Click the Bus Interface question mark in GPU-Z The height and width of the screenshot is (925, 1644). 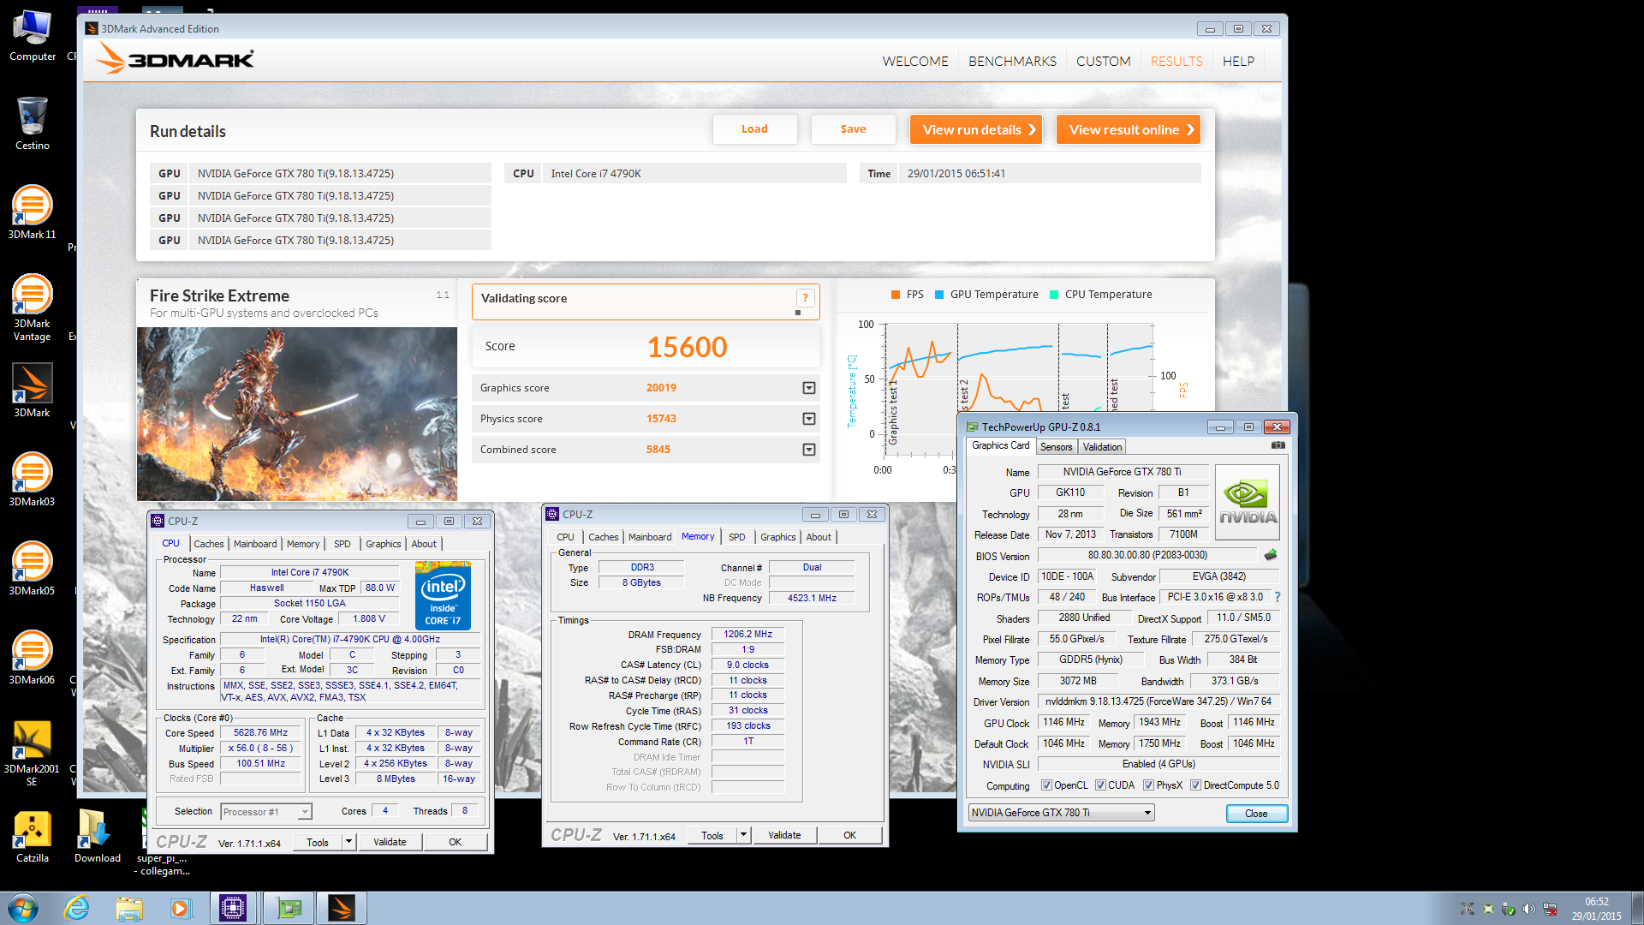coord(1277,597)
